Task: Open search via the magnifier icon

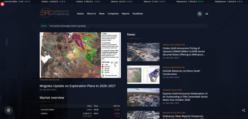Action: 200,14
